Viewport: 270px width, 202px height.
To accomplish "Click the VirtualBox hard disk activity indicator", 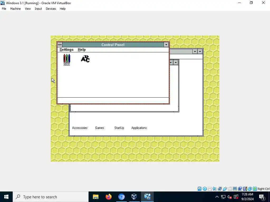I will click(199, 189).
